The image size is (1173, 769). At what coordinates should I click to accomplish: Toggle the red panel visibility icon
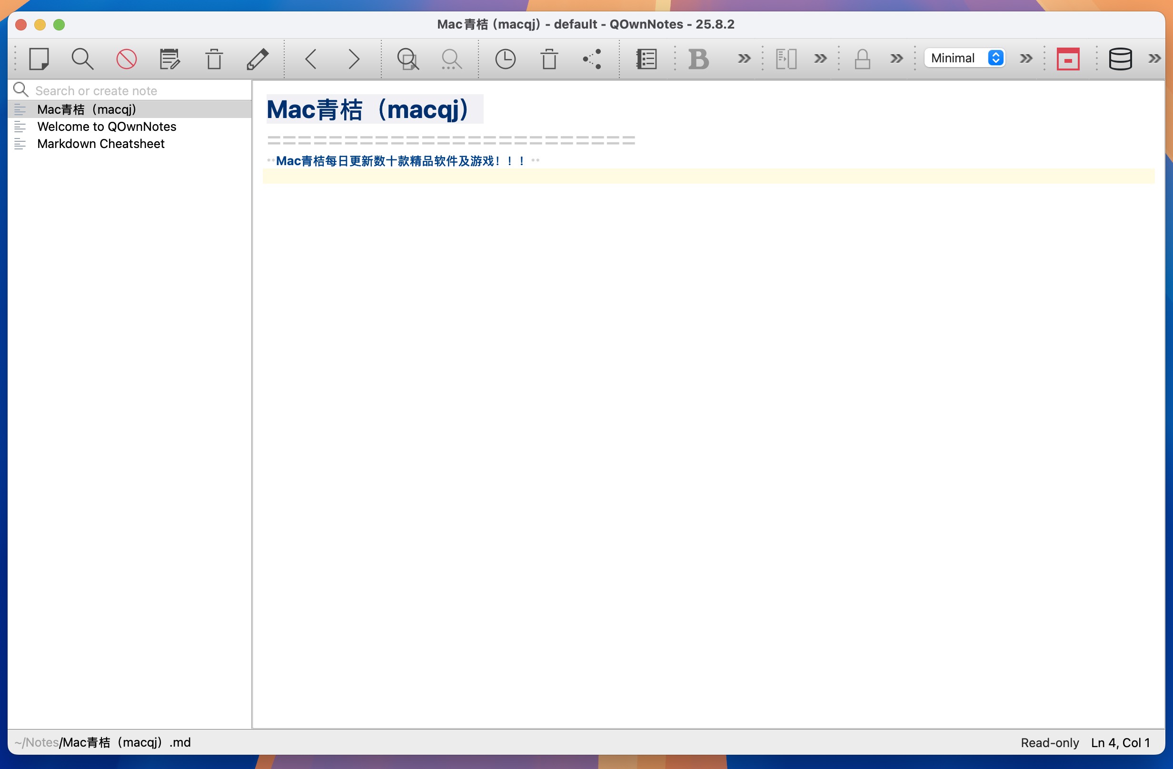pyautogui.click(x=1067, y=58)
